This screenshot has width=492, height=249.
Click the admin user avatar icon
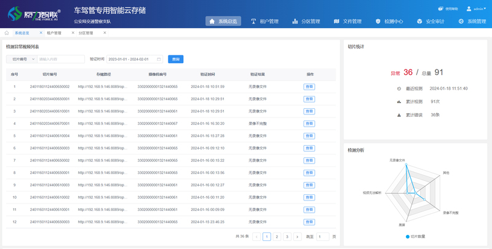(x=469, y=9)
